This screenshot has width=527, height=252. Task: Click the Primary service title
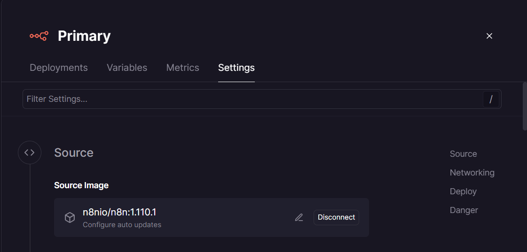[84, 36]
